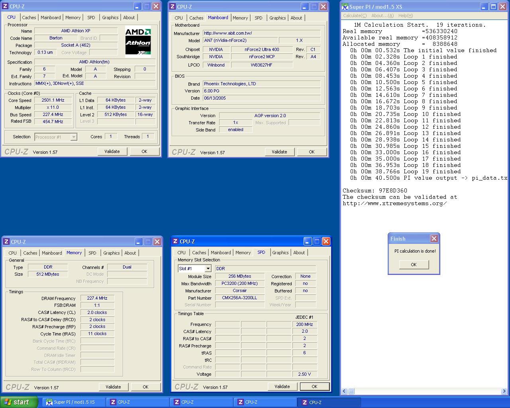Open the second CPU-Z taskbar button
The image size is (510, 408).
pyautogui.click(x=202, y=402)
